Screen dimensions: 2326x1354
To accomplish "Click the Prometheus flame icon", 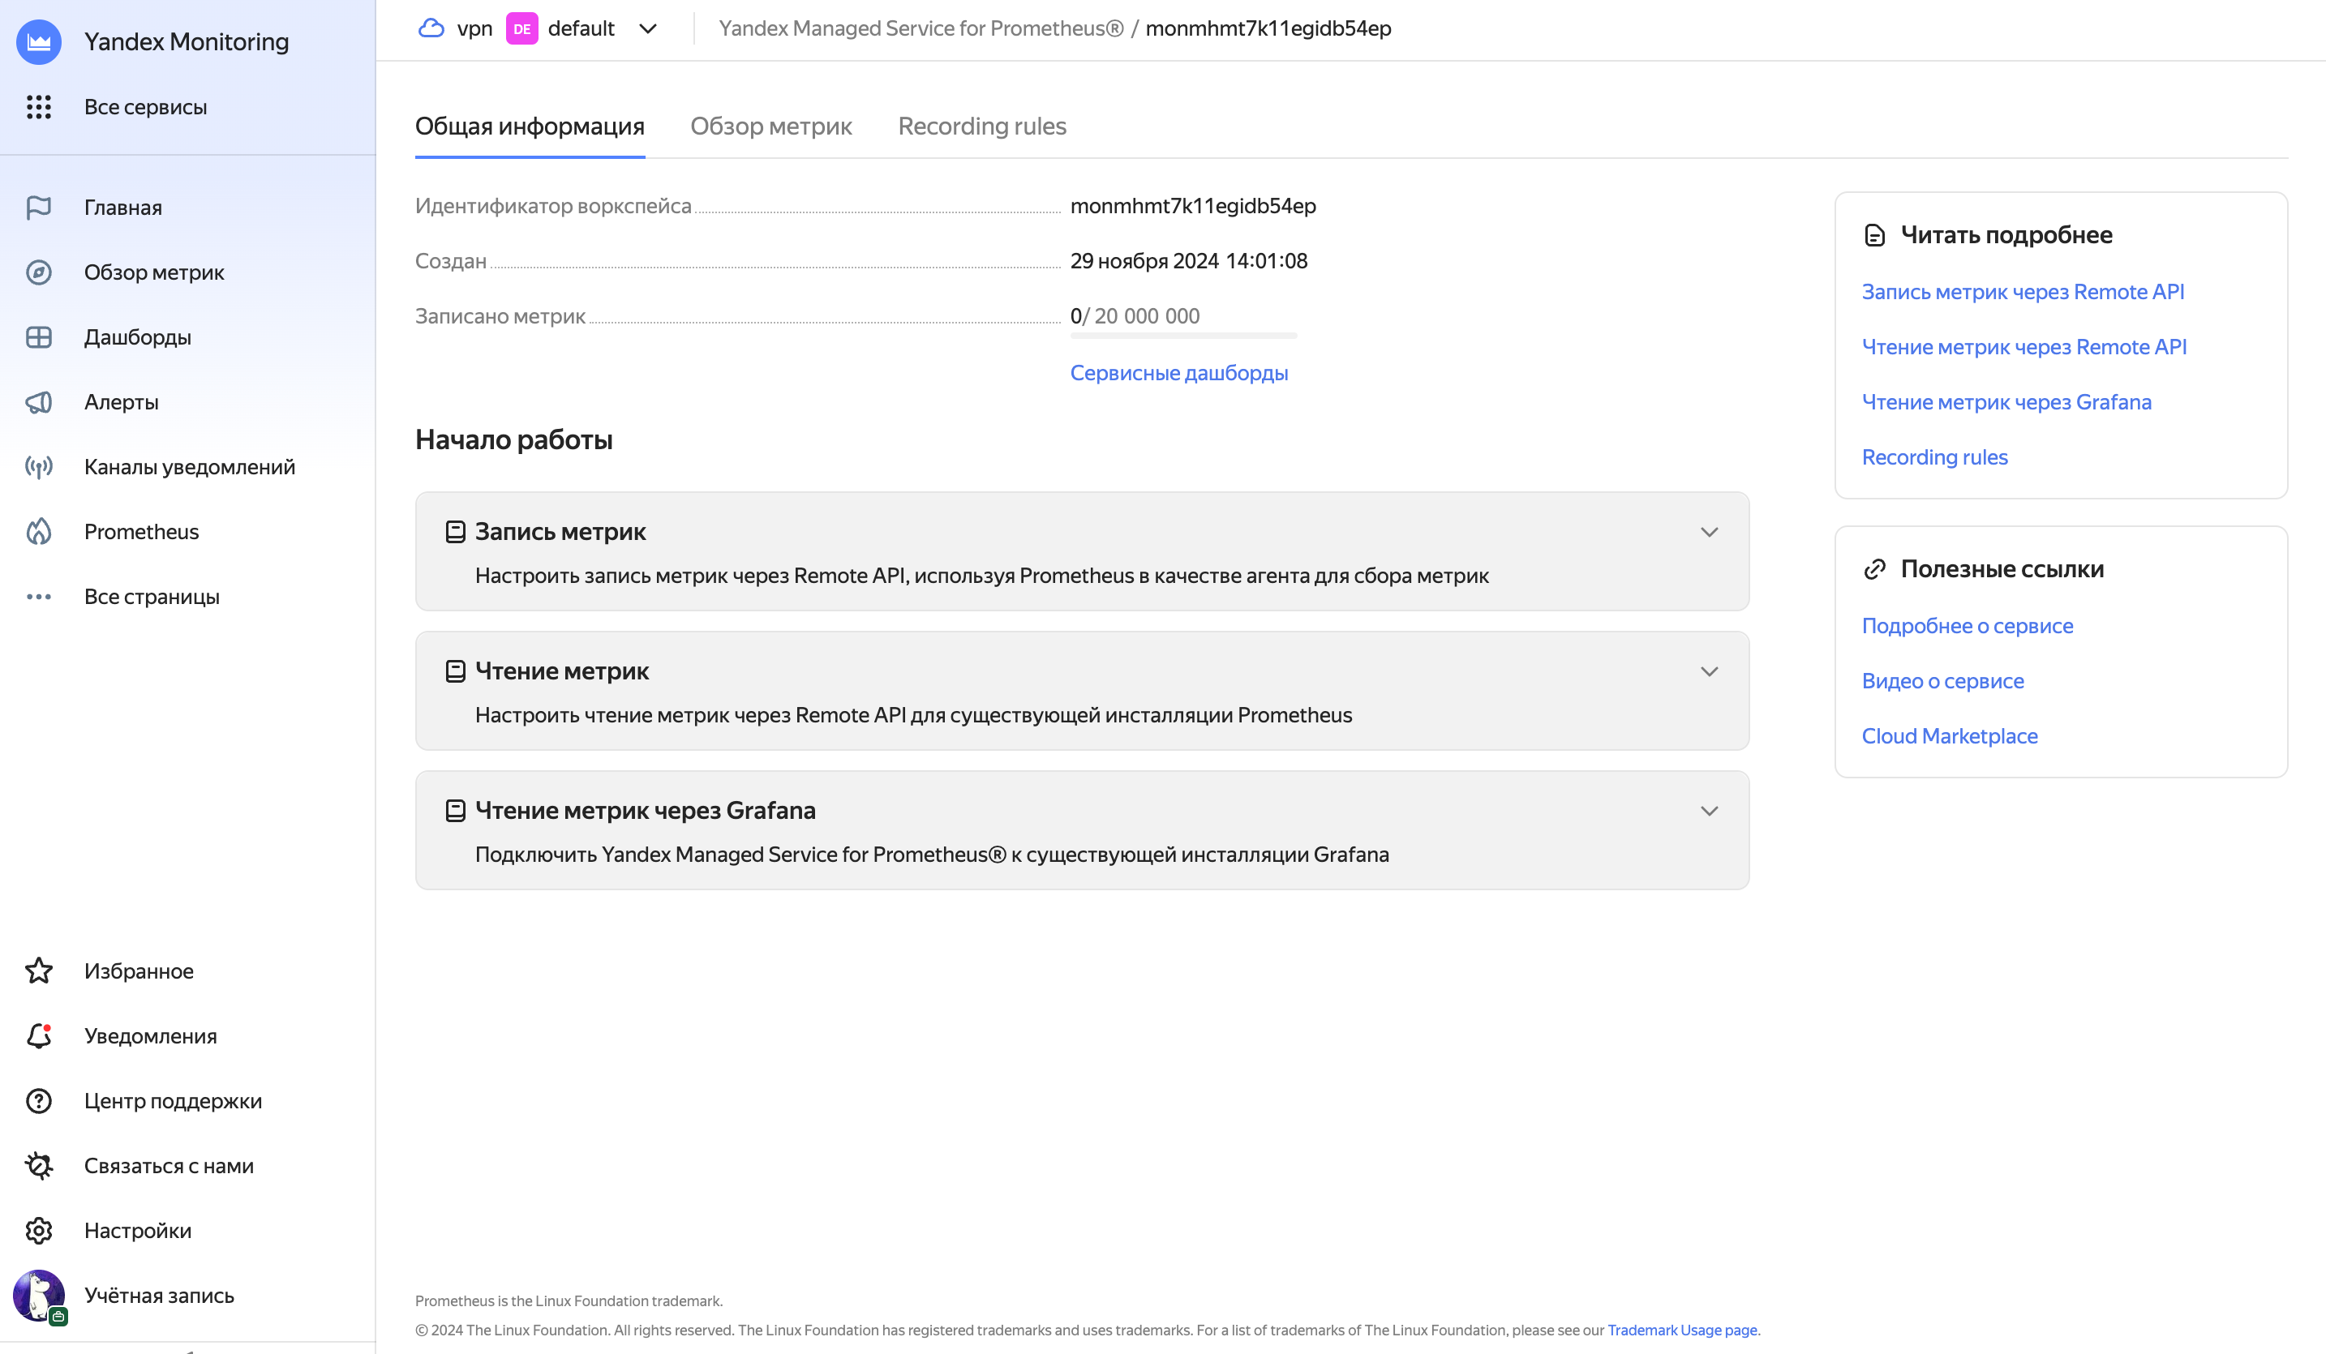I will [39, 532].
